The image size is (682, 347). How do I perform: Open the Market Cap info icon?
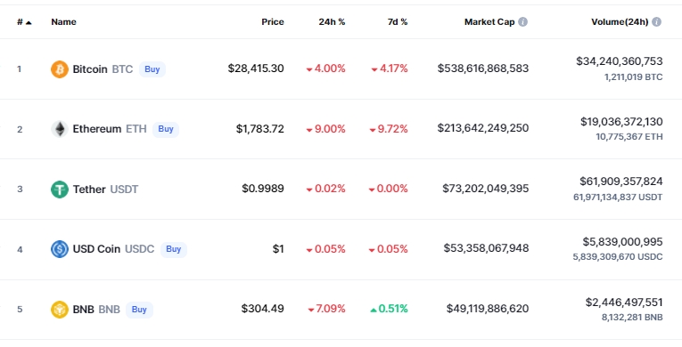pyautogui.click(x=522, y=21)
